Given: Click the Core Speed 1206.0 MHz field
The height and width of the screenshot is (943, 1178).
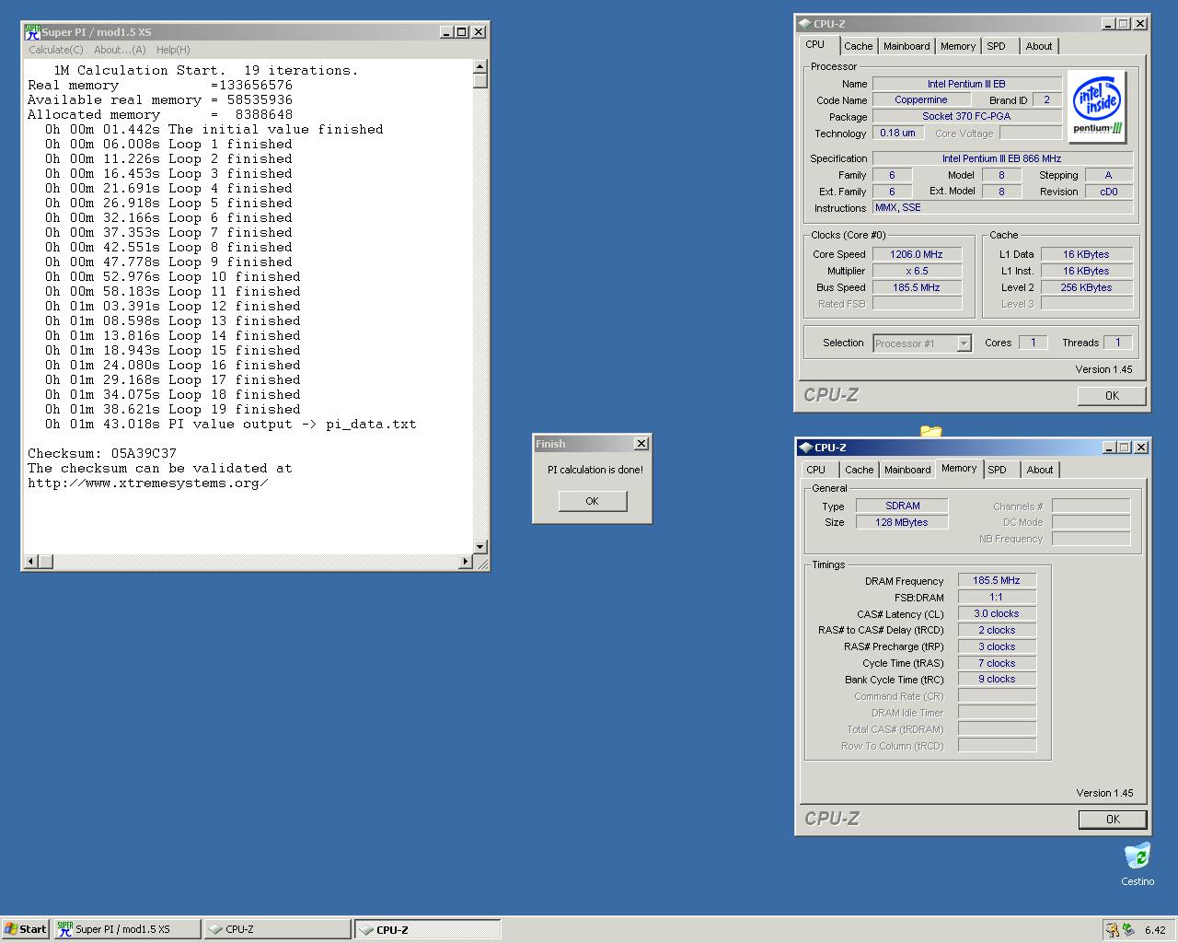Looking at the screenshot, I should [x=917, y=254].
